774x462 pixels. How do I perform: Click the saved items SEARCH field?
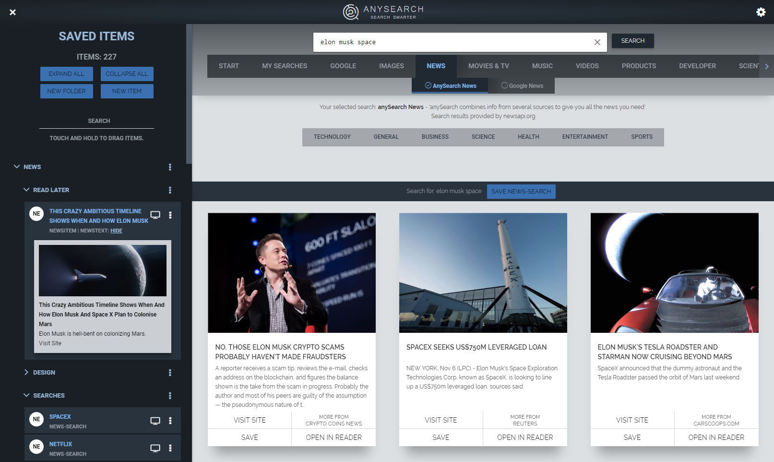coord(96,121)
